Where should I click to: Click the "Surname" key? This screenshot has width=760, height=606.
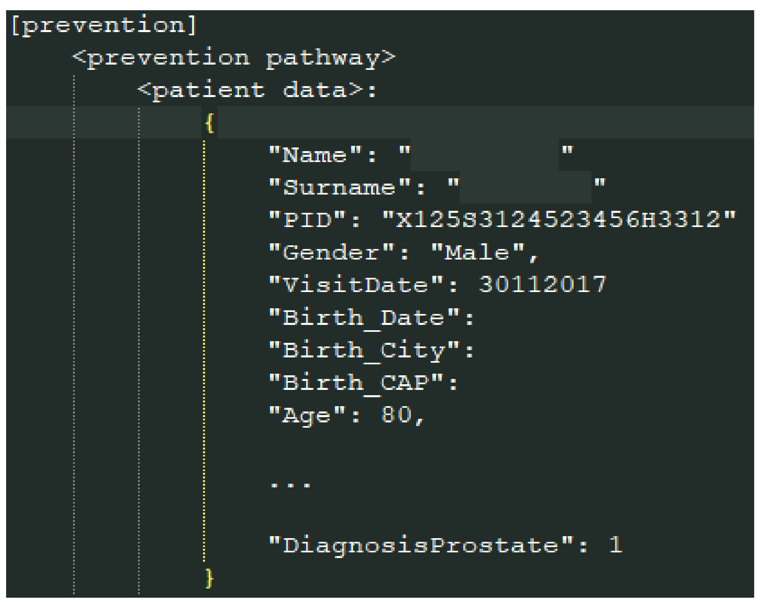click(339, 188)
